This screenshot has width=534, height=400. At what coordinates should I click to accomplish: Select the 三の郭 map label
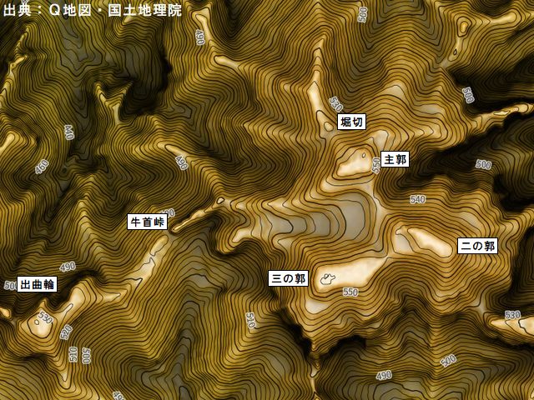coord(288,278)
